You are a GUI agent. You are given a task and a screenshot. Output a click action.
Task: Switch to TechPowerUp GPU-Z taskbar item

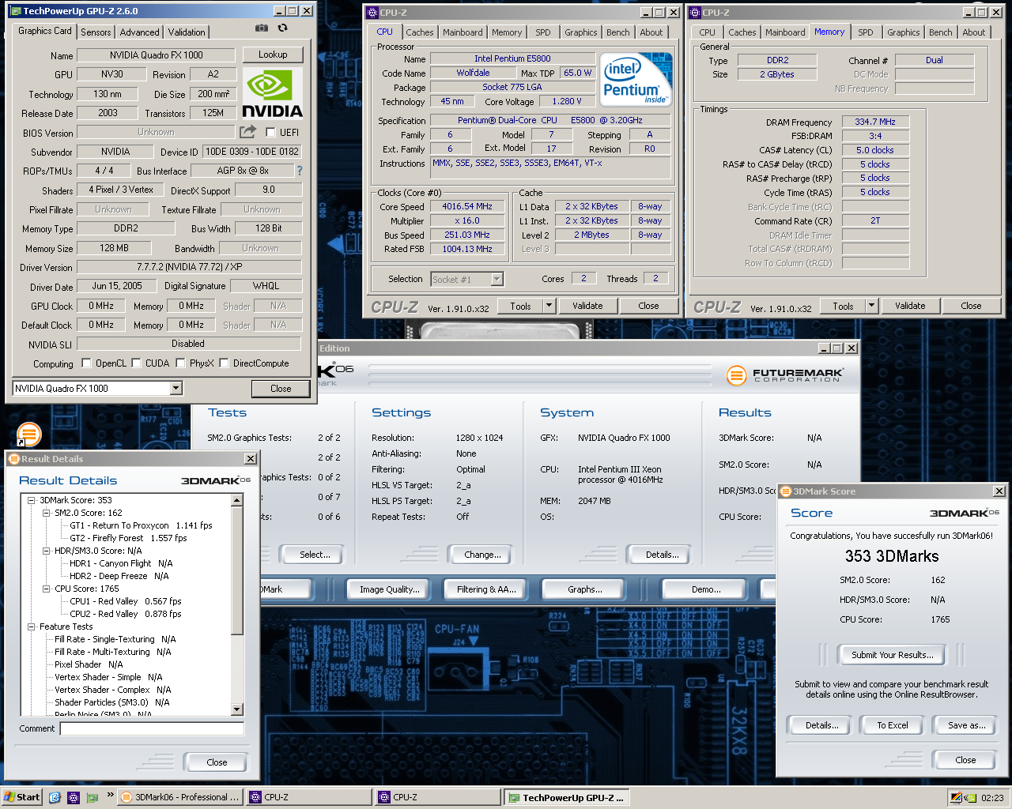[568, 797]
